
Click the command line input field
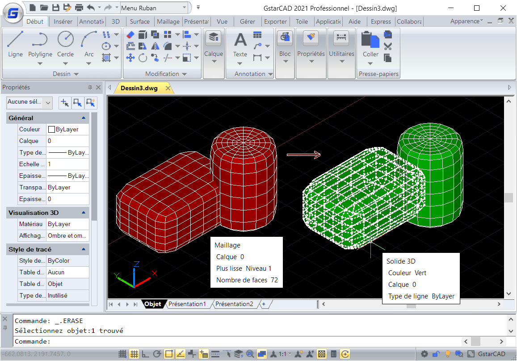point(237,341)
